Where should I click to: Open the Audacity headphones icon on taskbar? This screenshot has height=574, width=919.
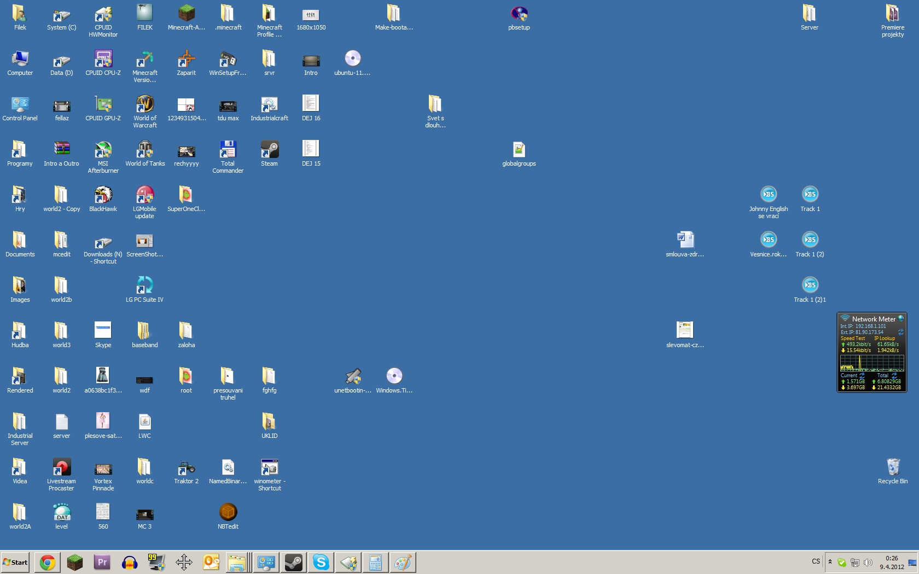coord(130,562)
